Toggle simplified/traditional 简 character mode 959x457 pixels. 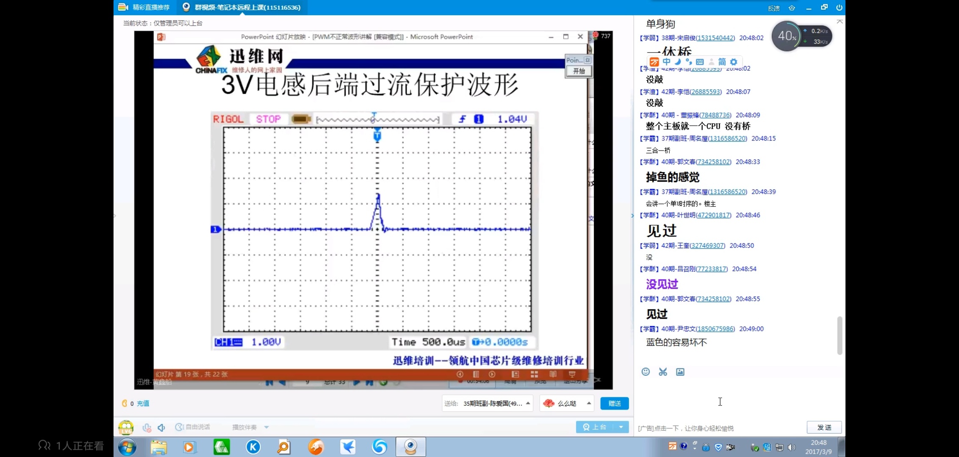[x=722, y=62]
